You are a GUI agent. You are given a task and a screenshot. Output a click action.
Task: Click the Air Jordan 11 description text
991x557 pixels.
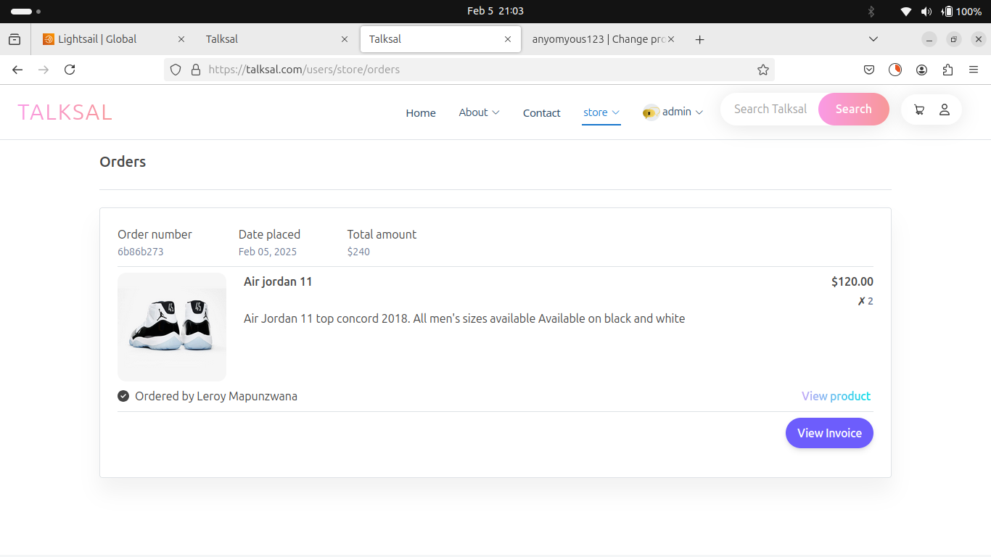click(464, 318)
